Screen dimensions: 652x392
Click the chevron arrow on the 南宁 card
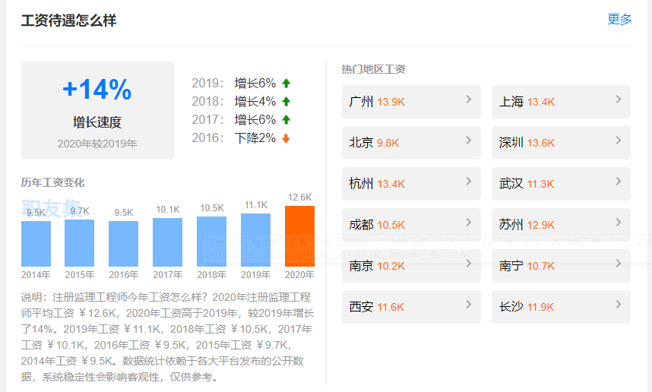point(619,264)
